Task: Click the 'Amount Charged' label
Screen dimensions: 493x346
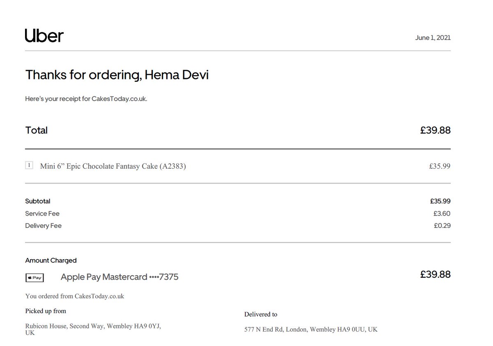Action: [51, 260]
